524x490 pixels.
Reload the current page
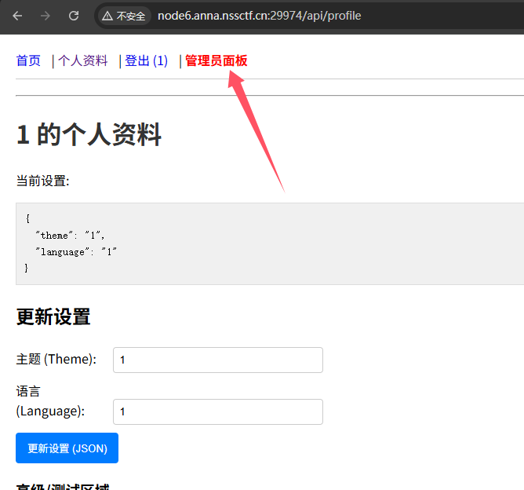[x=74, y=16]
